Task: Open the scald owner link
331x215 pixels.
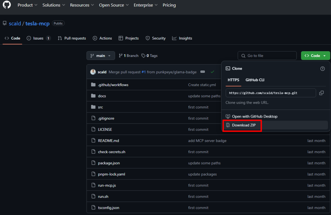Action: coord(15,23)
